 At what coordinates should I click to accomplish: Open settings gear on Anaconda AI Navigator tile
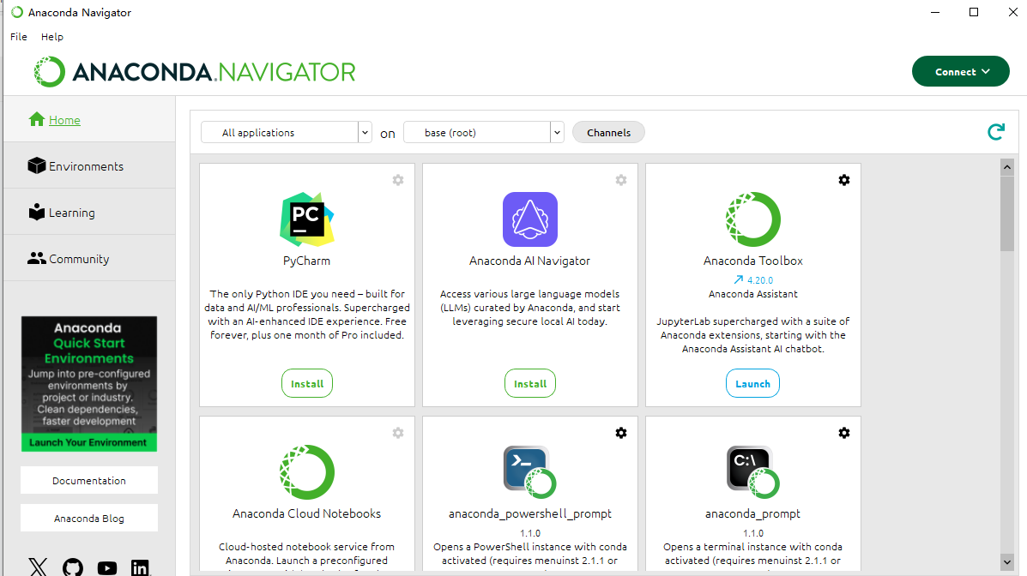point(621,180)
